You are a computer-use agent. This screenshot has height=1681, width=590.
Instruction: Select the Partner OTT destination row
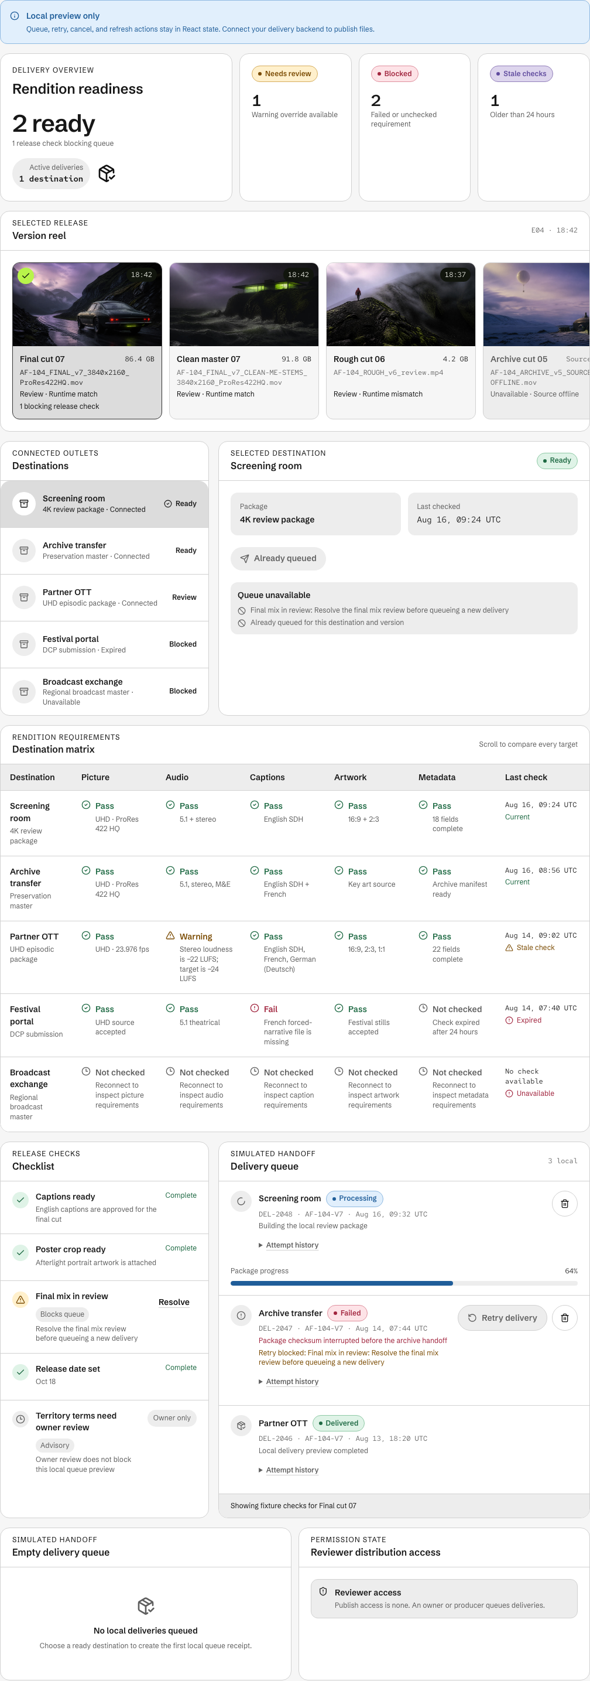tap(104, 598)
